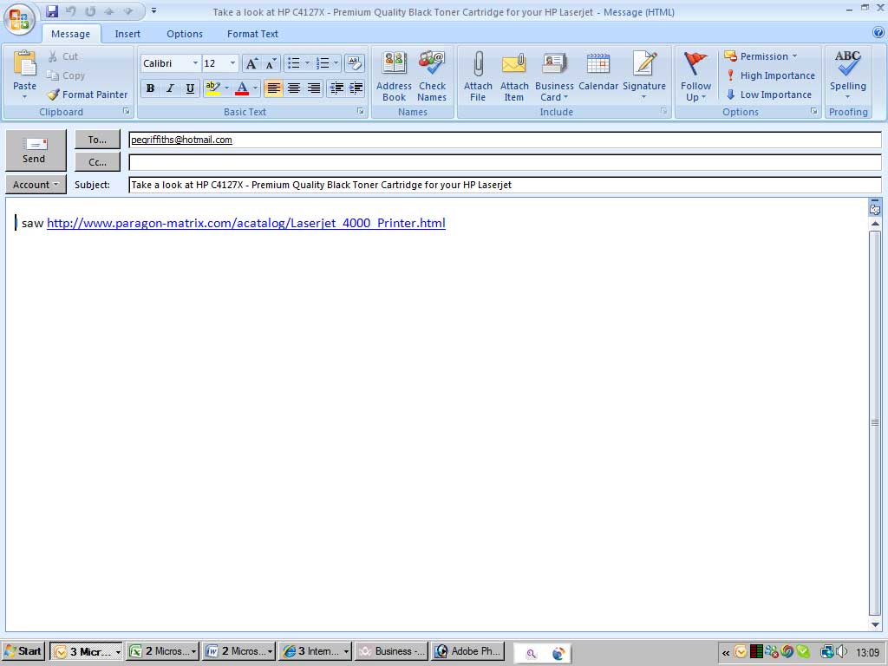Screen dimensions: 888x666
Task: Toggle Italic text formatting
Action: click(170, 88)
